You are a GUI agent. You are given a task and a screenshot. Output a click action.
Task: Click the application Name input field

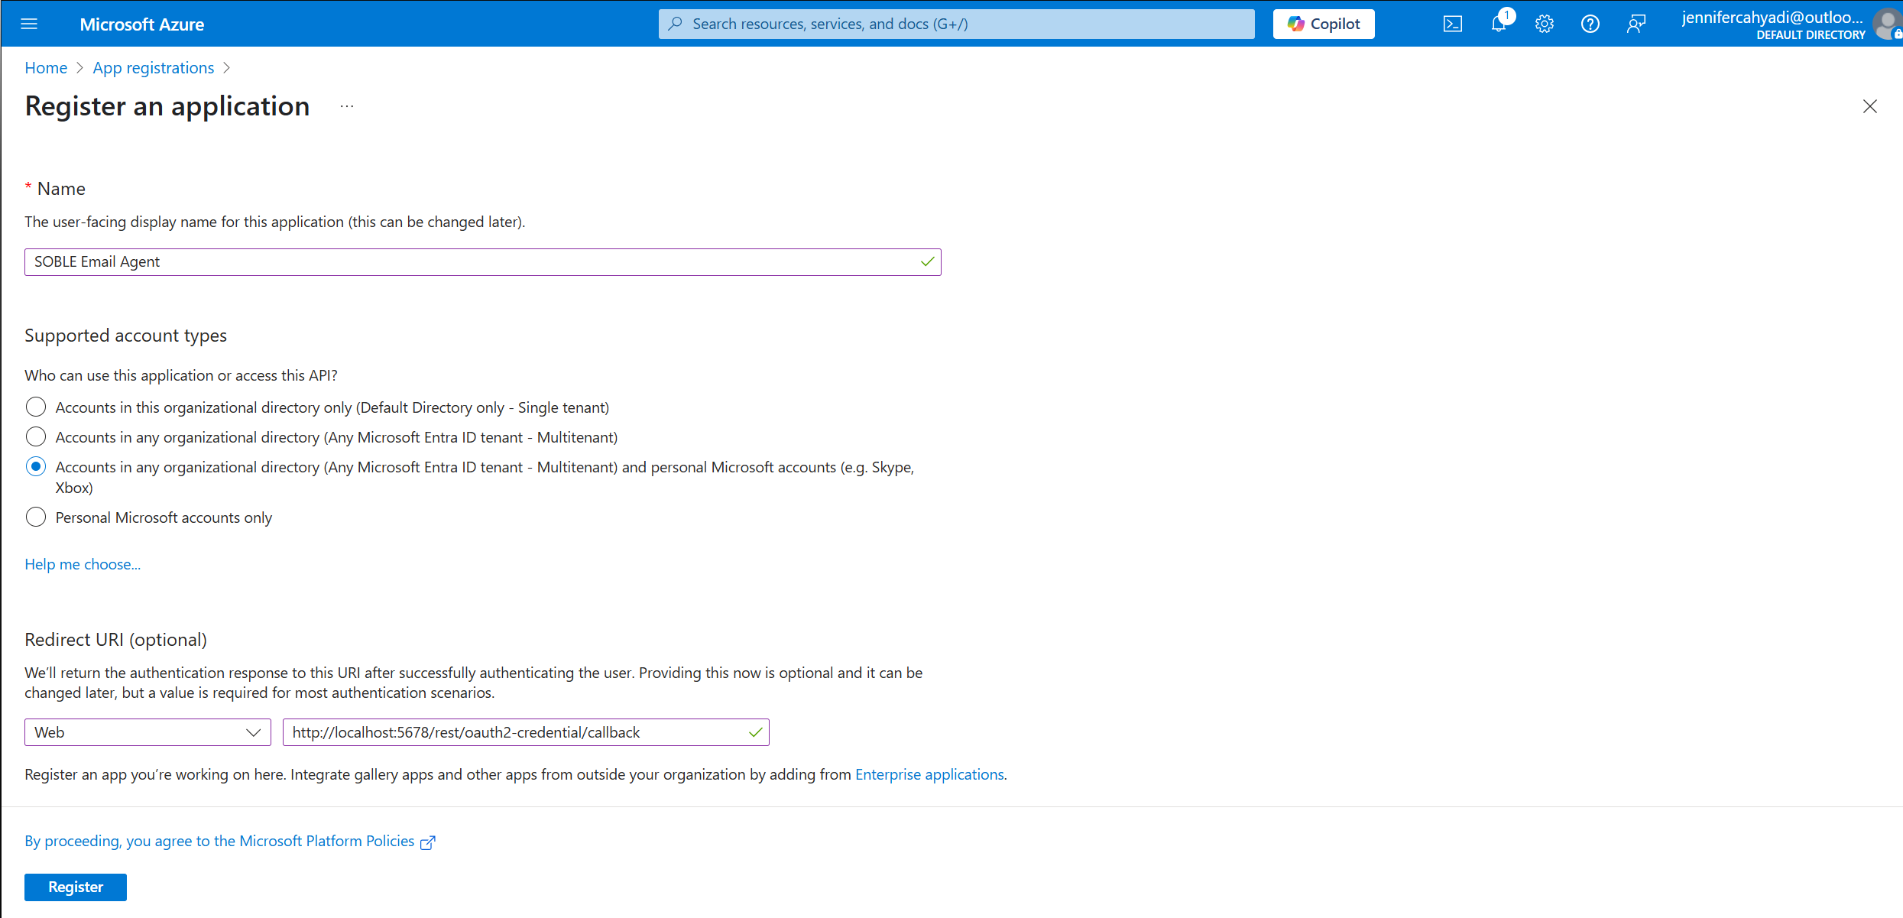tap(482, 262)
